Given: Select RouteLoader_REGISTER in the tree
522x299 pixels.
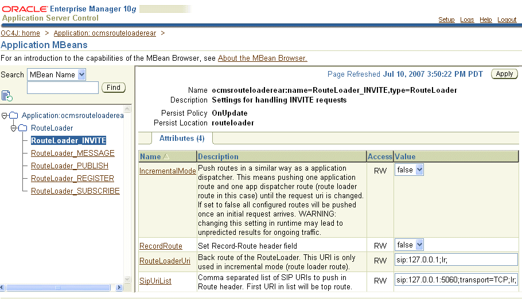Looking at the screenshot, I should tap(72, 178).
